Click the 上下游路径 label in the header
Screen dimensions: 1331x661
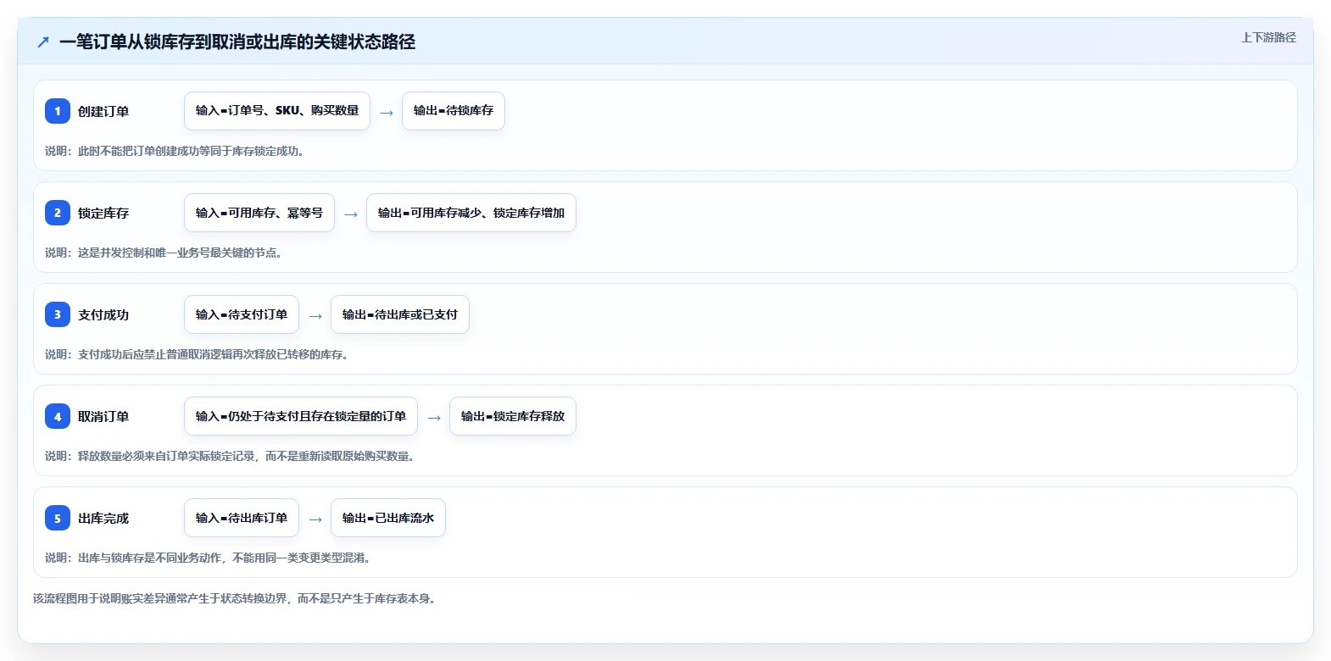click(1268, 37)
